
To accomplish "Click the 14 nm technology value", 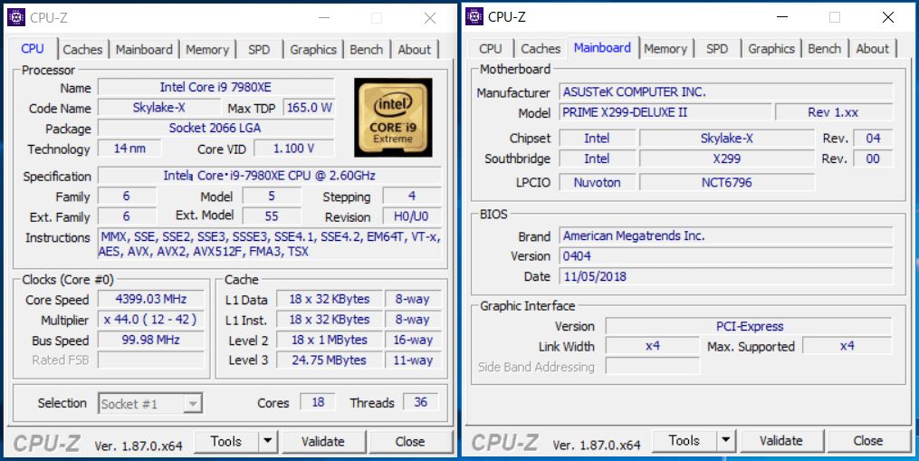I will pyautogui.click(x=129, y=149).
